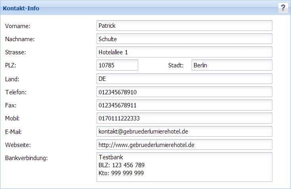Click inside the Bankverbindung text area

point(184,167)
